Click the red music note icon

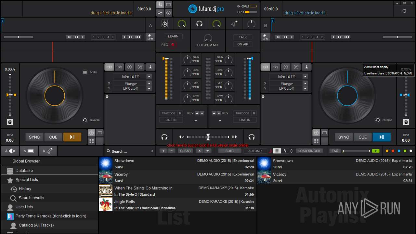click(270, 151)
